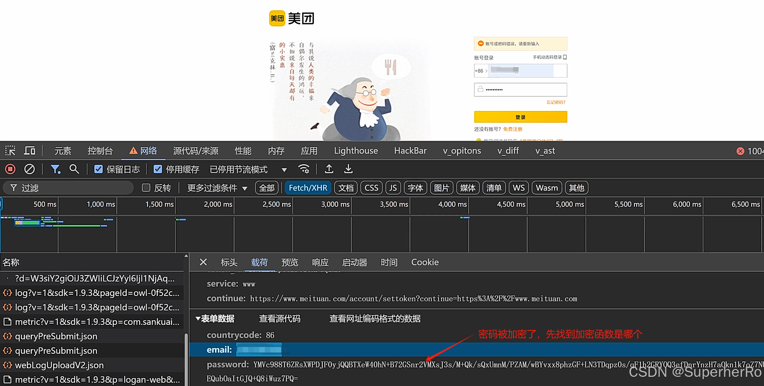Focus the network filter input field
This screenshot has height=386, width=764.
(x=69, y=188)
